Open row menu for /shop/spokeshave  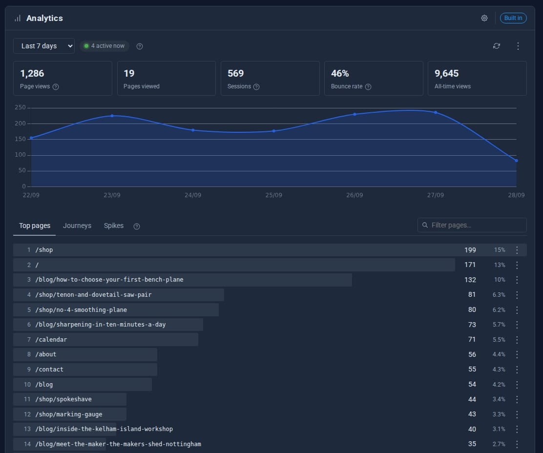(x=517, y=399)
